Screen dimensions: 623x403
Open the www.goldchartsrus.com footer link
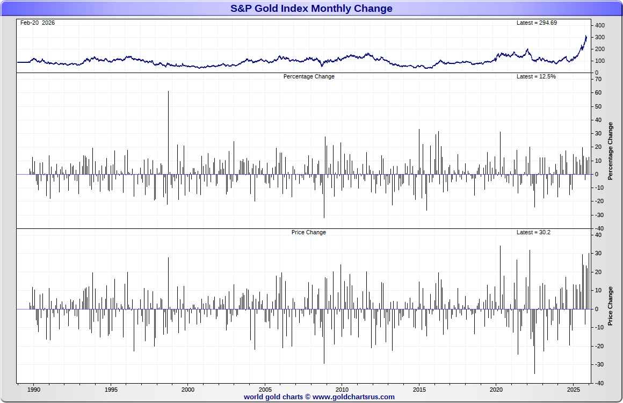point(353,397)
